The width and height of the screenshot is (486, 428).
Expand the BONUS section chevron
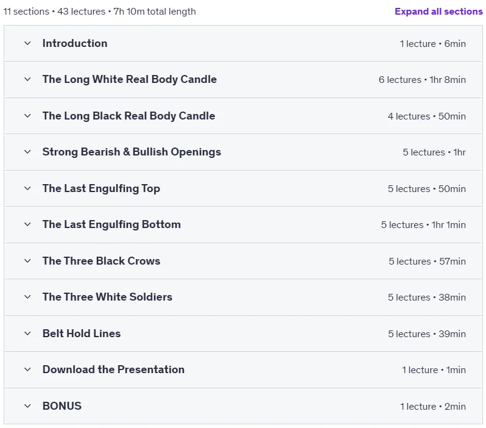pos(27,406)
